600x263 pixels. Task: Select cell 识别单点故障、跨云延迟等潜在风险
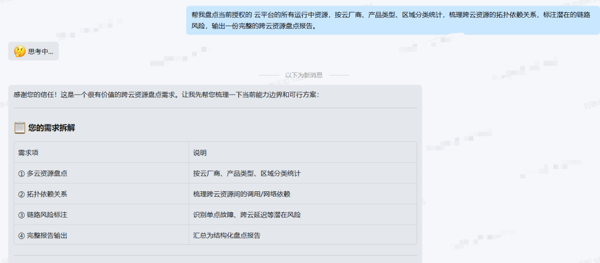(303, 215)
